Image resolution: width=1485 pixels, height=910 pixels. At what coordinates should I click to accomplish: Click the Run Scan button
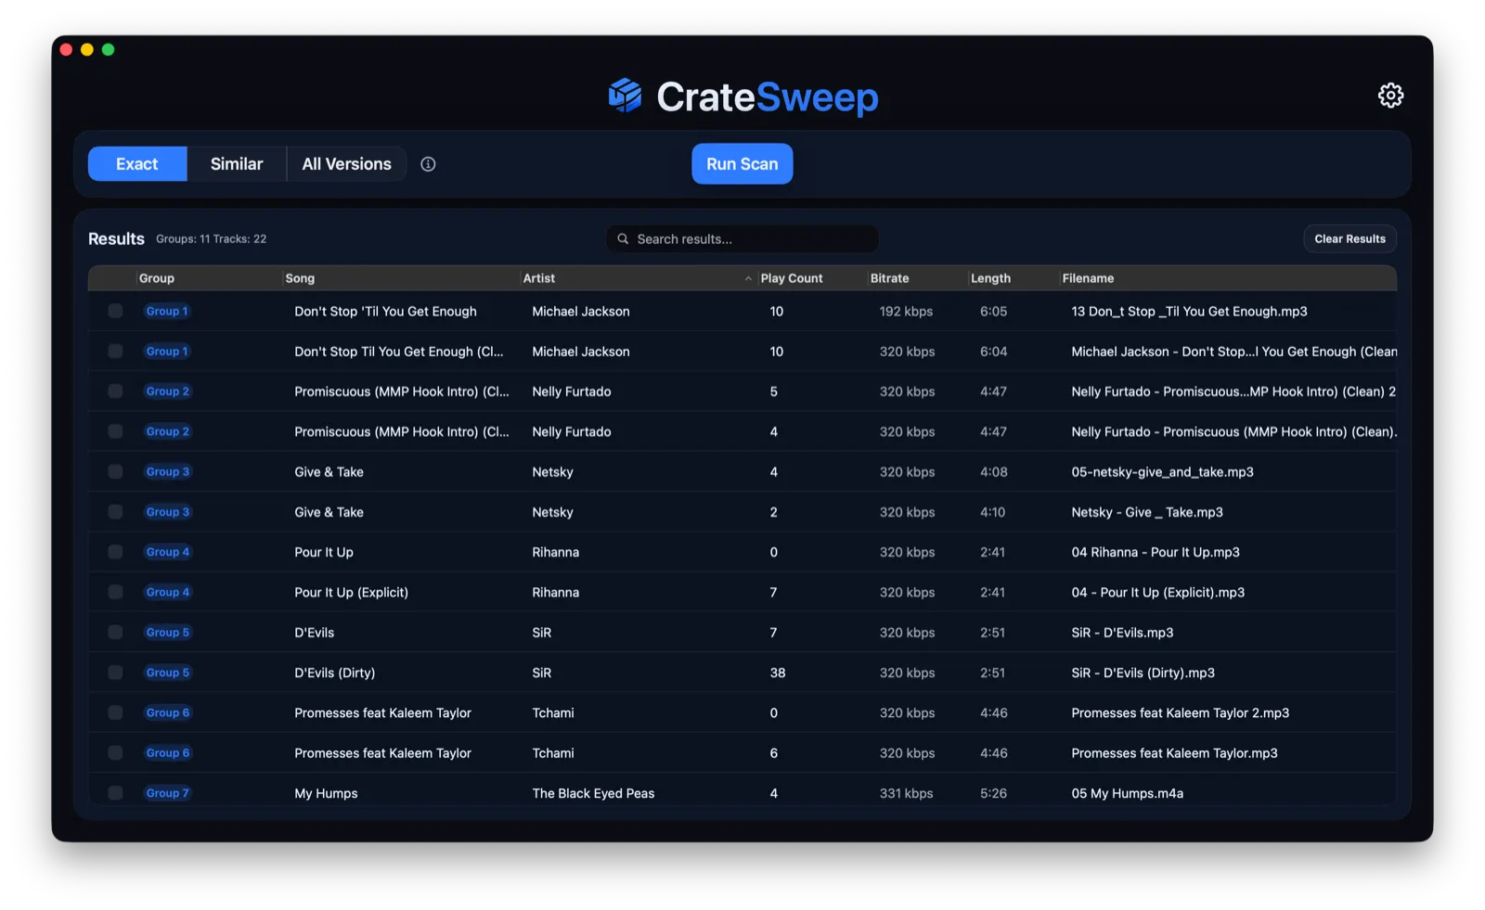click(742, 164)
